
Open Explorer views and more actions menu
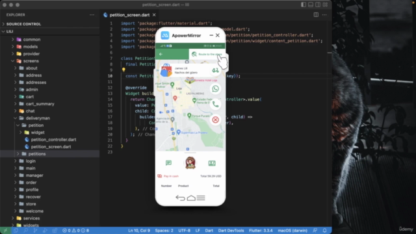[92, 15]
